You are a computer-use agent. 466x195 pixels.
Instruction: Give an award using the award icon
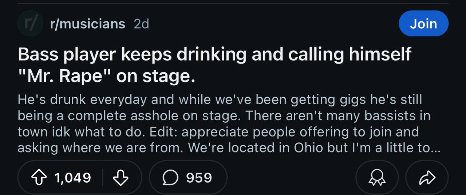coord(376,178)
